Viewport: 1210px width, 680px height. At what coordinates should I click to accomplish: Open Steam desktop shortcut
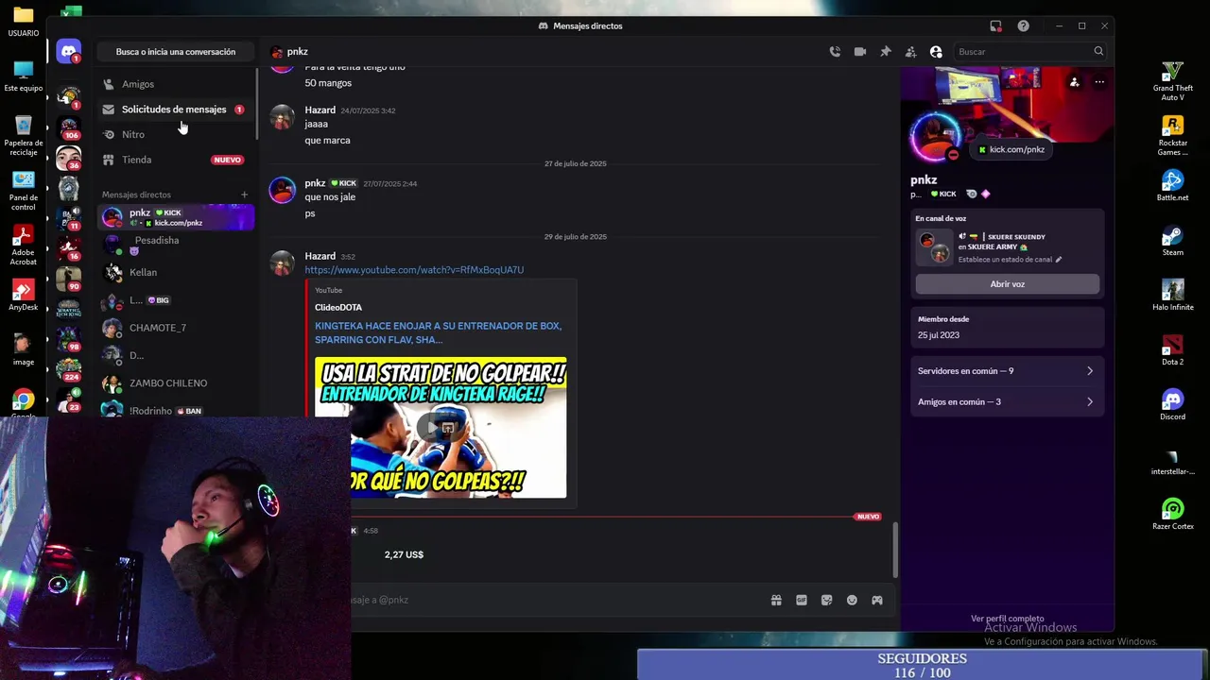[x=1172, y=241]
